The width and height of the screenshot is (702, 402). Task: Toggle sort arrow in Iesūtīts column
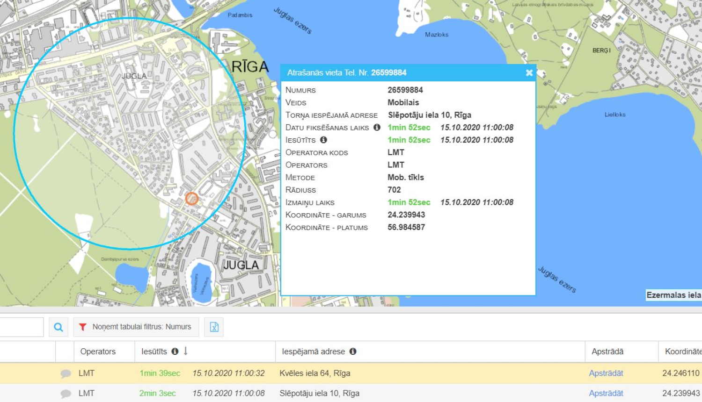click(x=186, y=351)
